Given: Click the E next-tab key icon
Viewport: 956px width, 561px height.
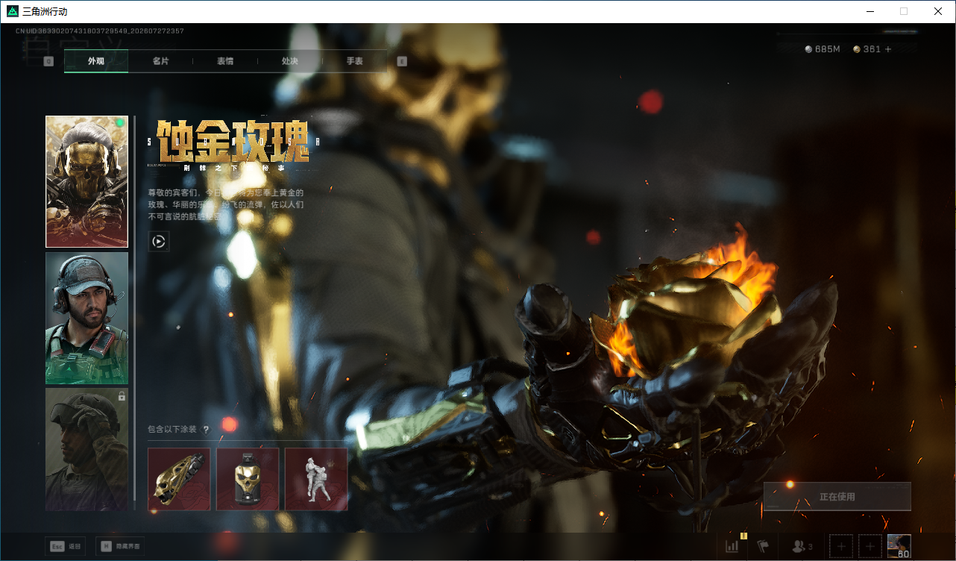Looking at the screenshot, I should [402, 61].
